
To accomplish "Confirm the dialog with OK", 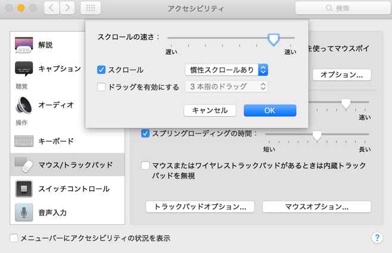I will pyautogui.click(x=270, y=110).
